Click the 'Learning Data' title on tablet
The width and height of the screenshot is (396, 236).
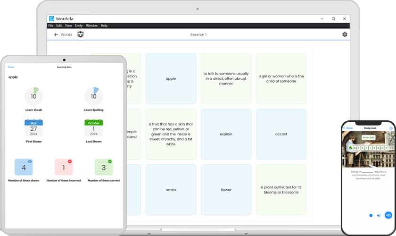(x=64, y=67)
